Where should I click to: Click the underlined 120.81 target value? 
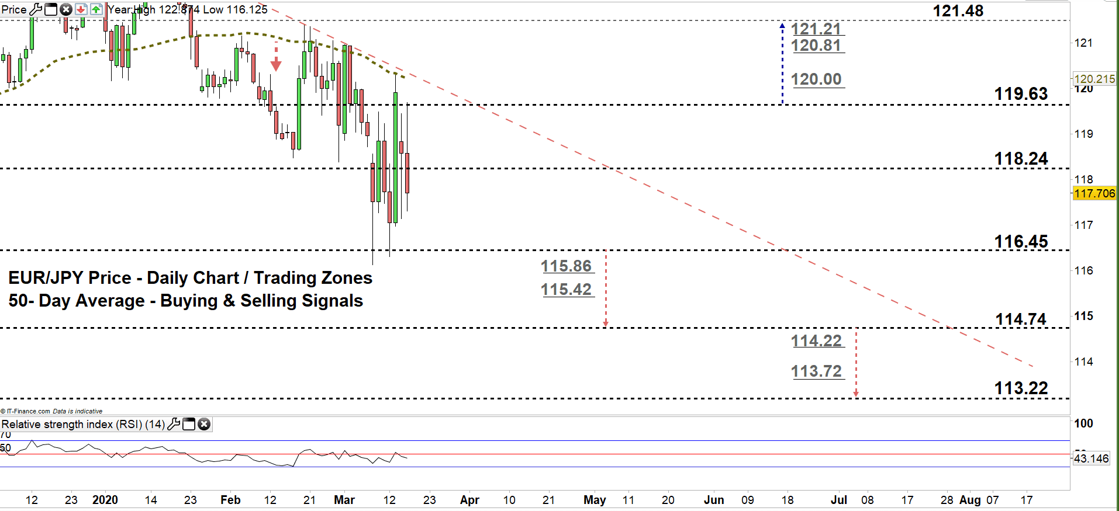tap(817, 45)
